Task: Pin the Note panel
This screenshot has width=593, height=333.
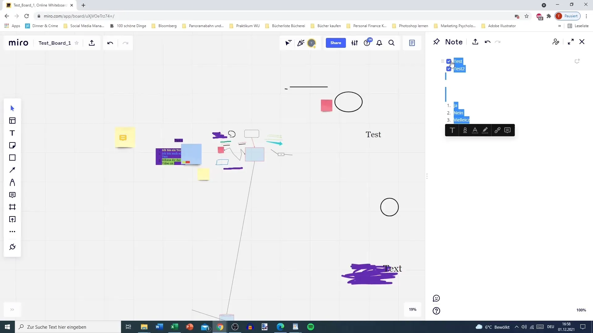Action: pos(436,42)
